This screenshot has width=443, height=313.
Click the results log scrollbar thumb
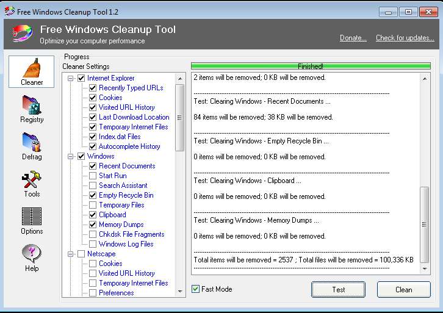click(x=425, y=225)
